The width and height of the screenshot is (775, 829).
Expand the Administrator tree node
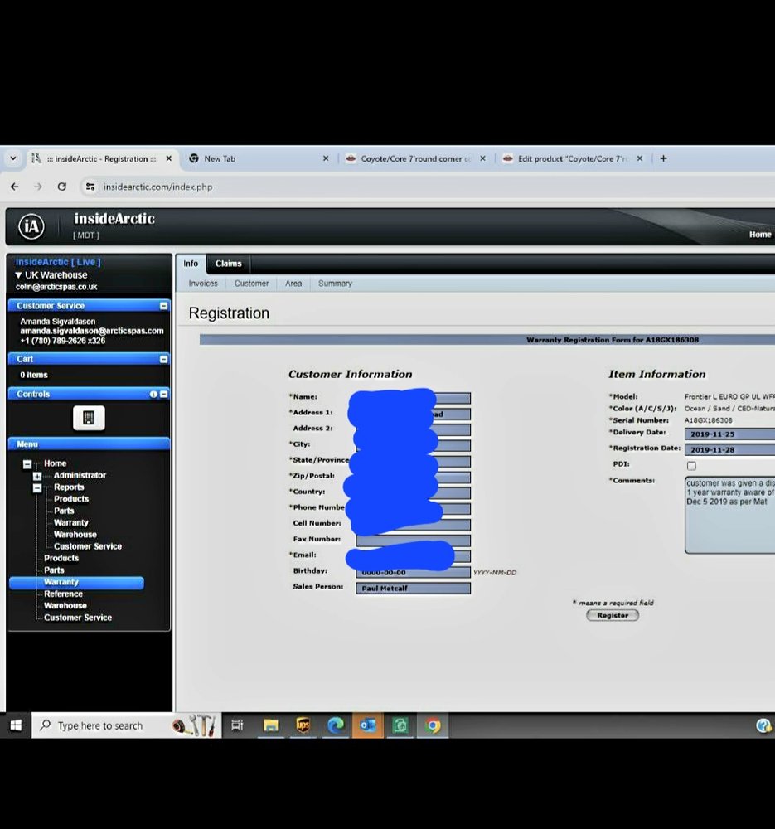[x=37, y=476]
